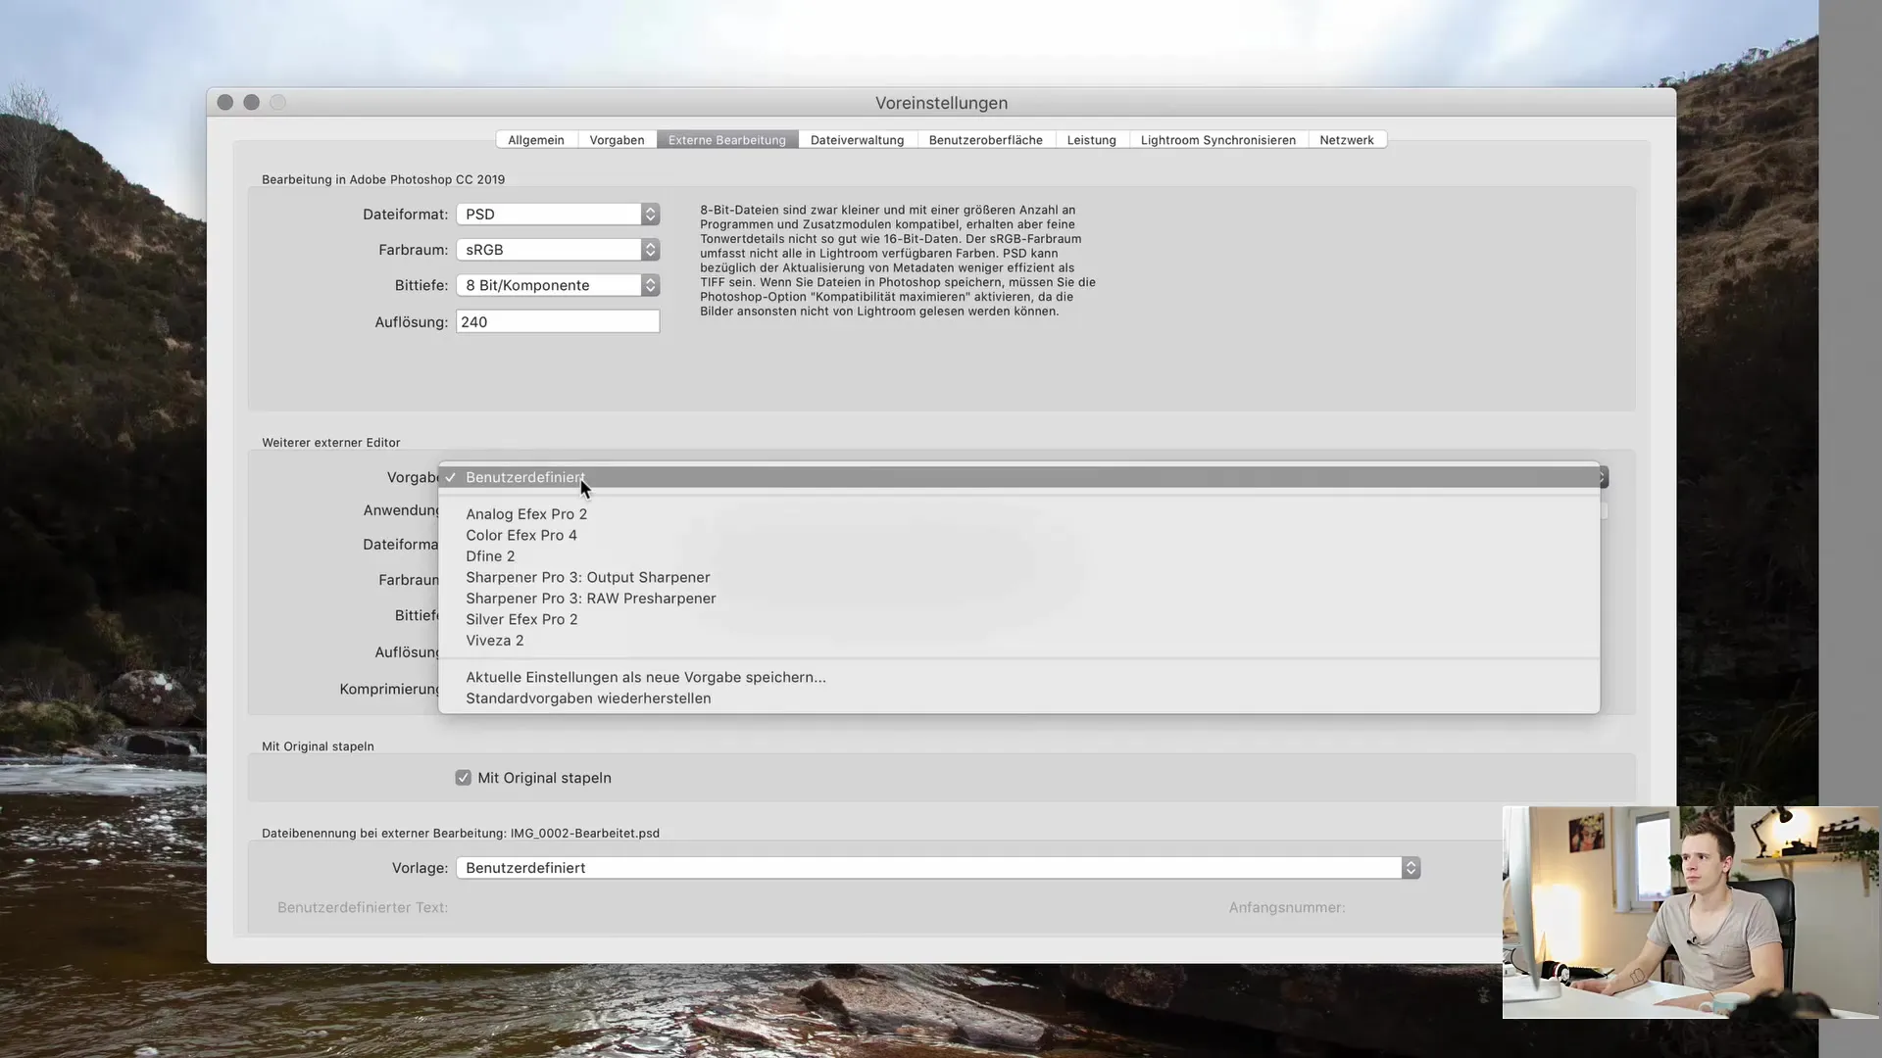
Task: Expand Dateiverwaltung preferences tab
Action: [x=857, y=138]
